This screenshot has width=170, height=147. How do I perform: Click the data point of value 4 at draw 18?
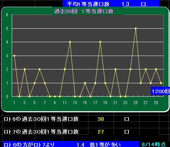100,42
